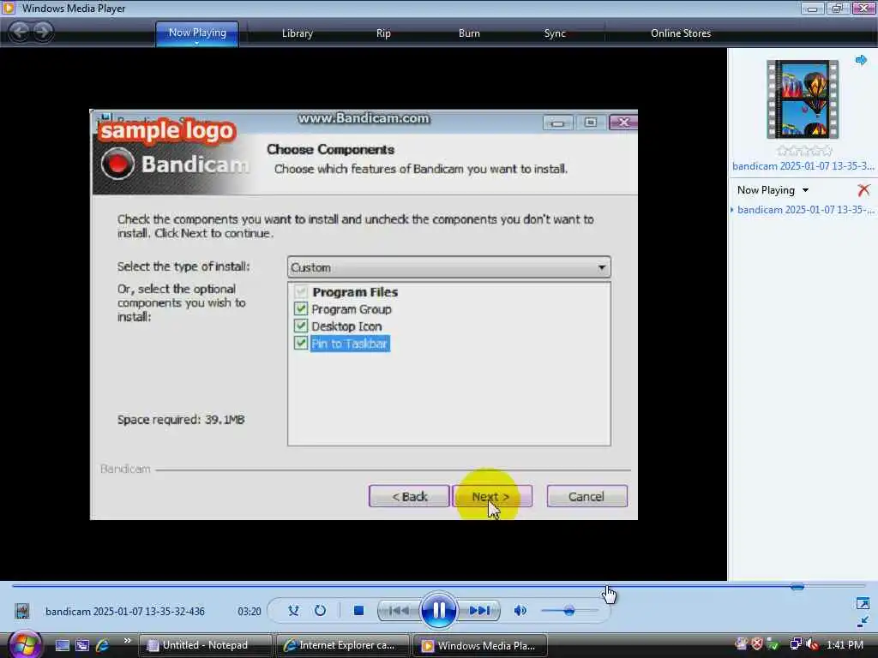878x658 pixels.
Task: Click the media file icon beside the track title
Action: point(22,611)
